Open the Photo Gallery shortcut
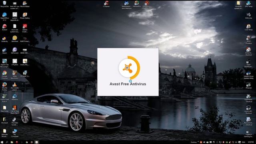 coord(25,16)
